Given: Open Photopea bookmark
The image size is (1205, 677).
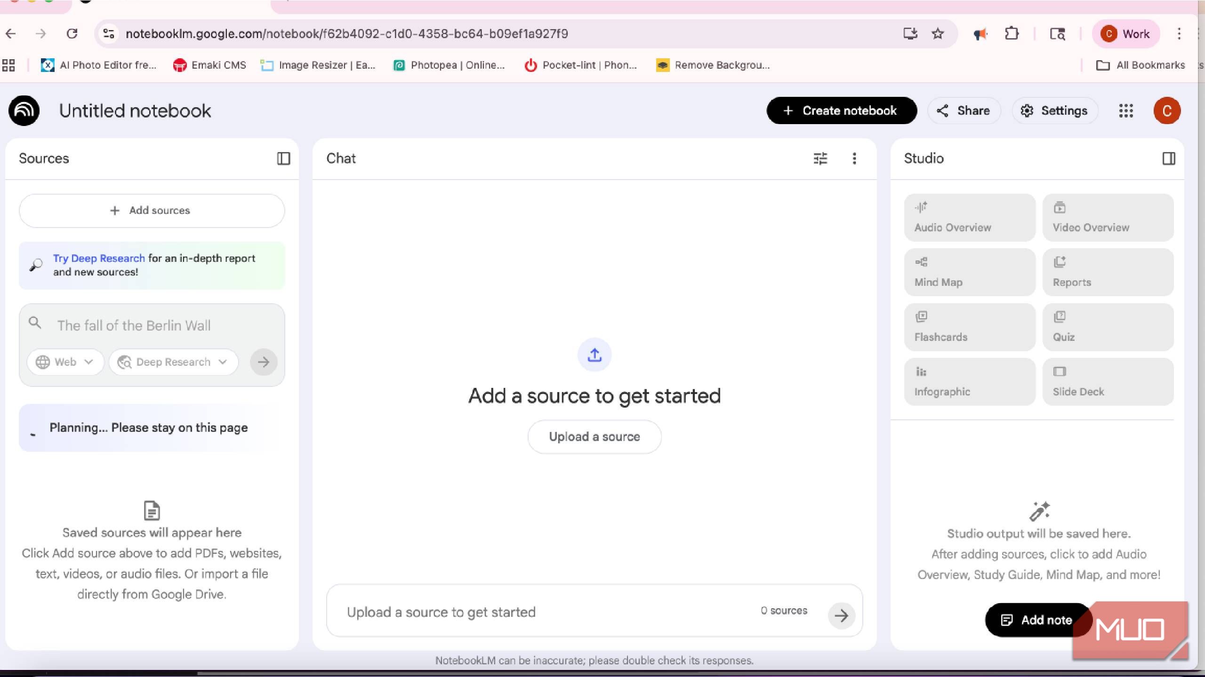Looking at the screenshot, I should [x=449, y=65].
